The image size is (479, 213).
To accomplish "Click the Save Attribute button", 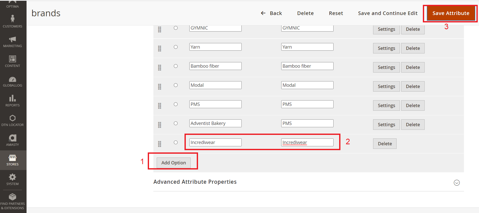I will (x=451, y=13).
